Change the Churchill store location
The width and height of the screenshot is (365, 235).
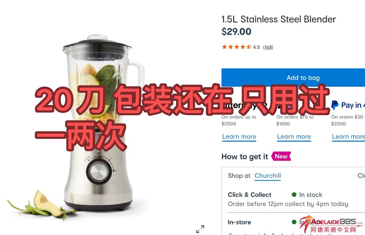click(267, 176)
